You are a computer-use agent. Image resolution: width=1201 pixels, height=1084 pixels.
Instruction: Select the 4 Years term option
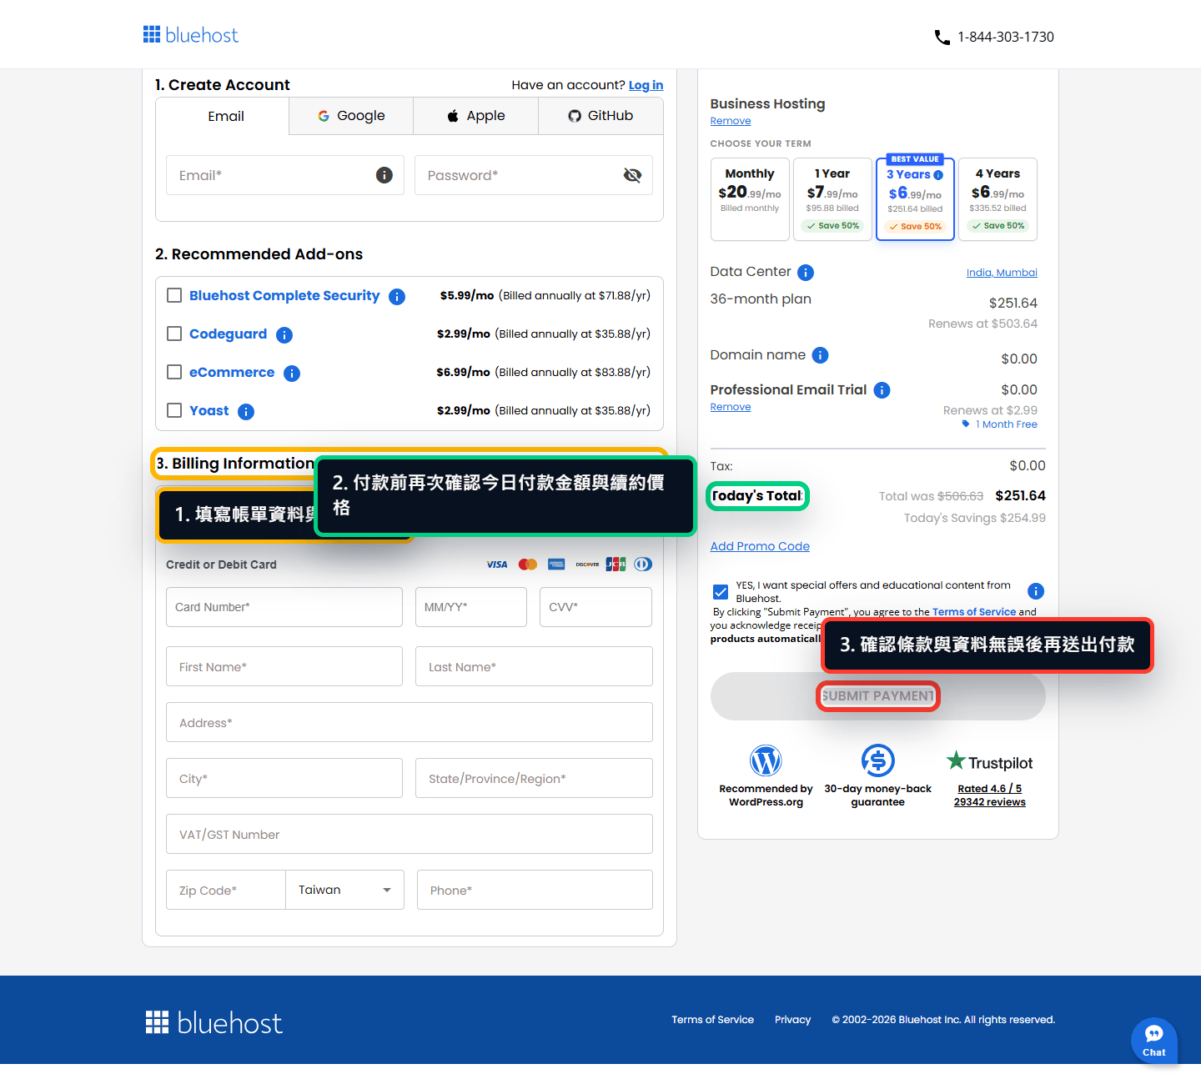(x=997, y=199)
